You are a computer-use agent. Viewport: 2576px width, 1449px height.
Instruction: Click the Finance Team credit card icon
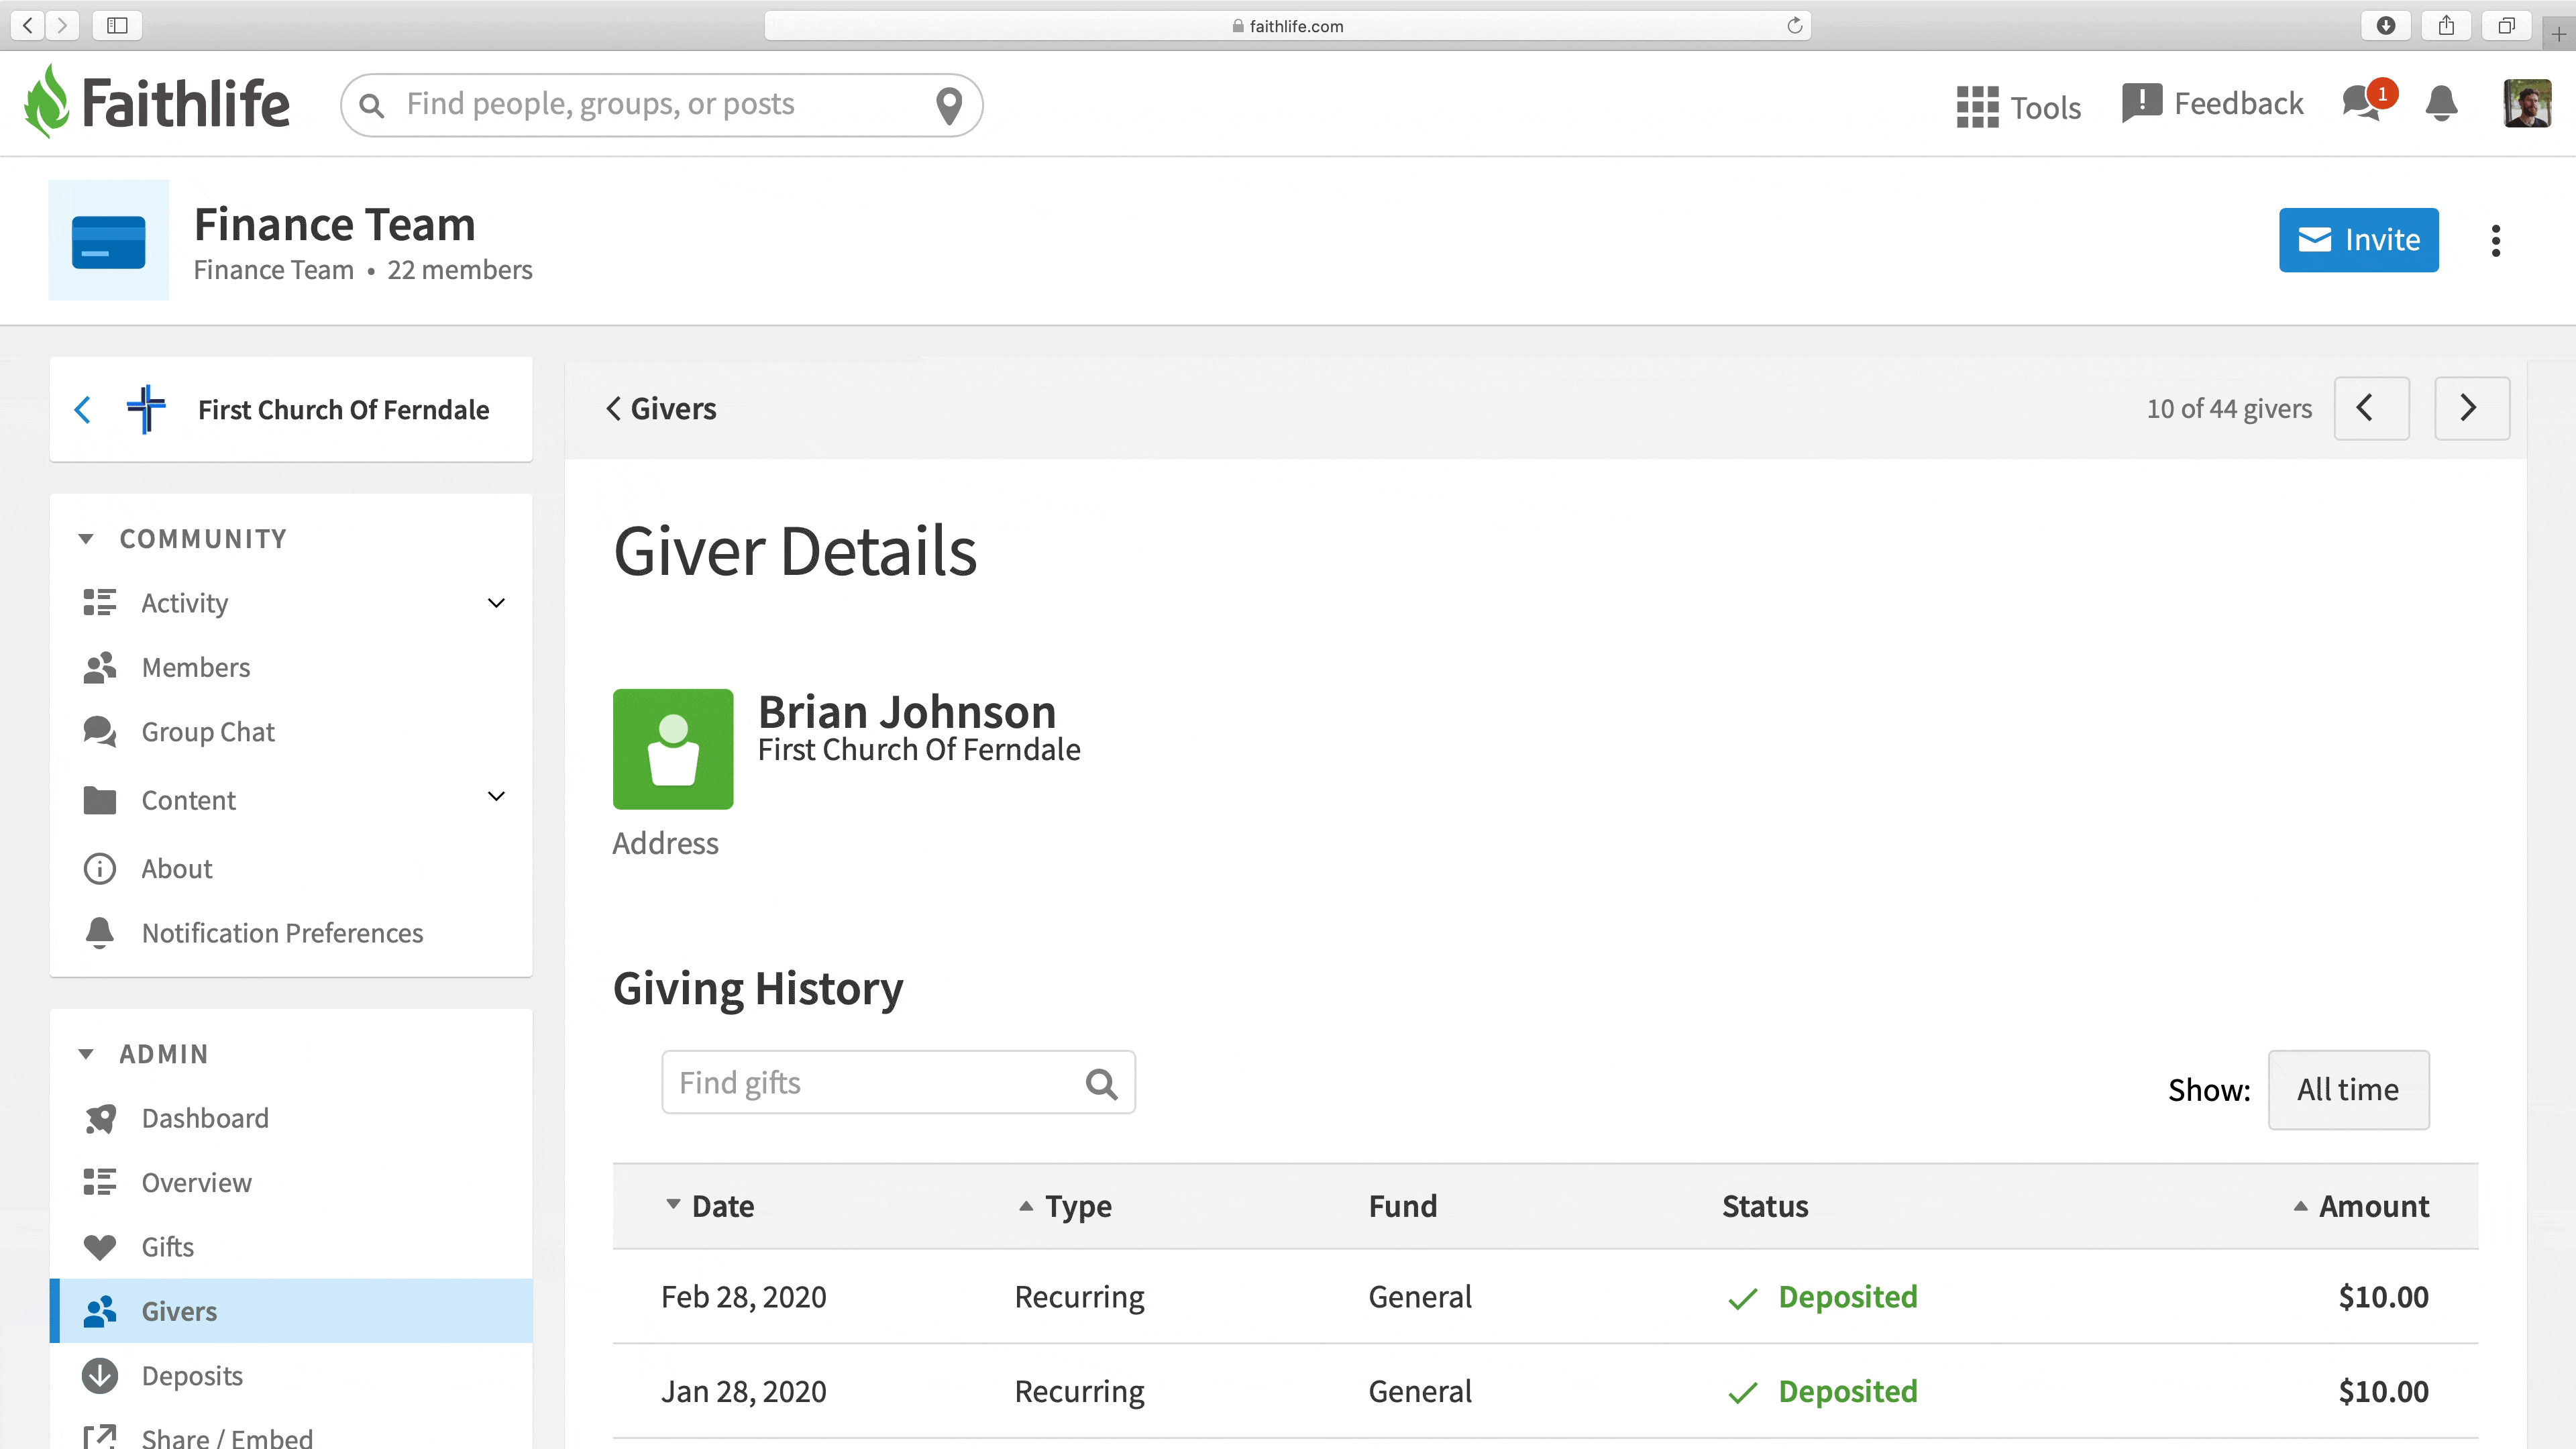[109, 240]
